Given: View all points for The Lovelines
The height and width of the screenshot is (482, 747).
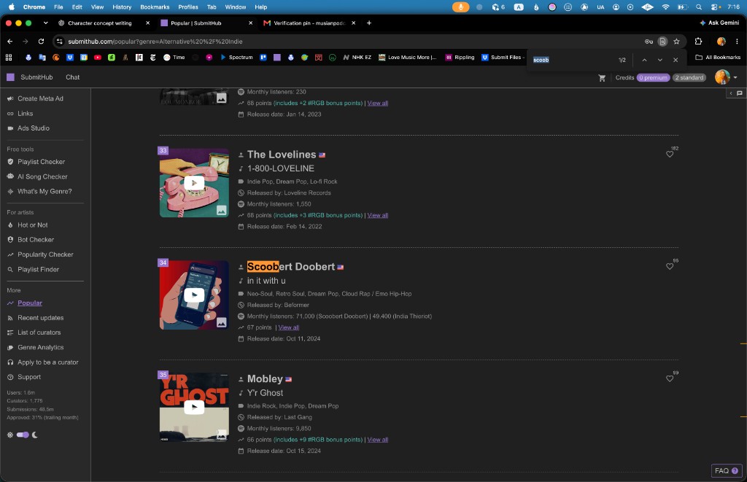Looking at the screenshot, I should pos(377,215).
